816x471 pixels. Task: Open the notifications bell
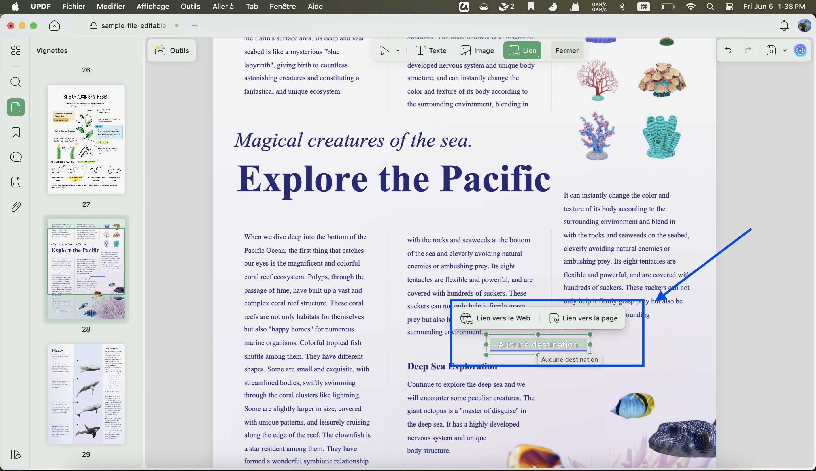(784, 25)
